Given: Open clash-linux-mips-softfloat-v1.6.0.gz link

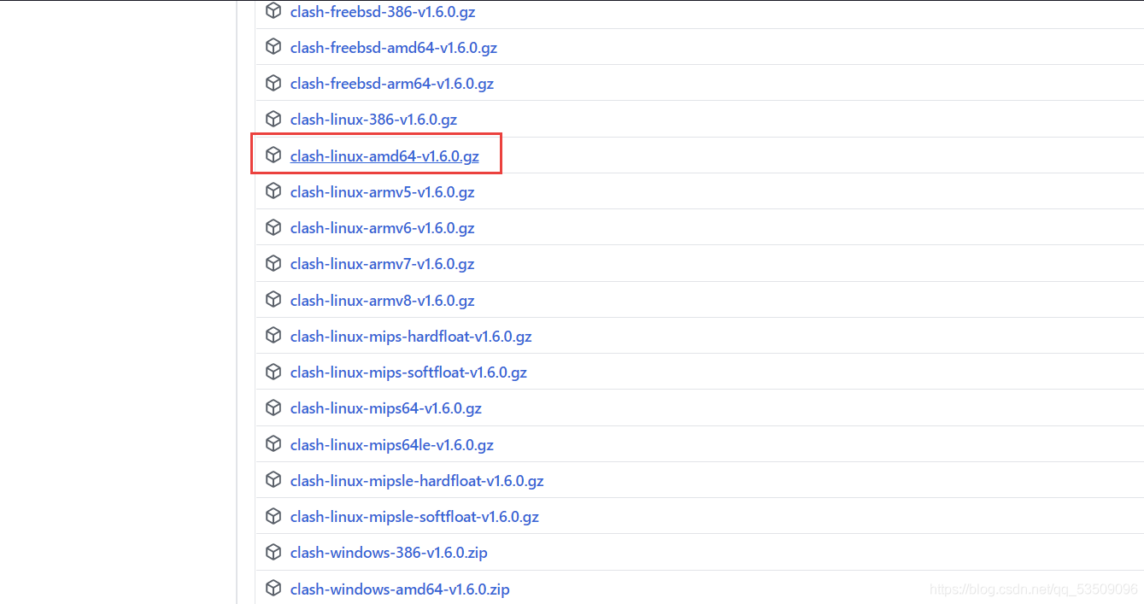Looking at the screenshot, I should point(408,372).
